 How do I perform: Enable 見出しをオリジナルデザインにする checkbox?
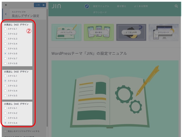(x=5, y=131)
